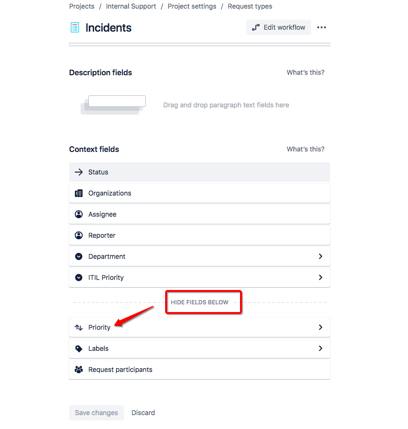Screen dimensions: 408x429
Task: Click the HIDE FIELDS BELOW divider
Action: coord(200,302)
